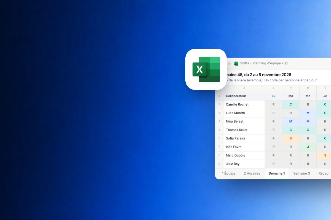Click Marc Dubois's Ma cell with R

pyautogui.click(x=291, y=155)
